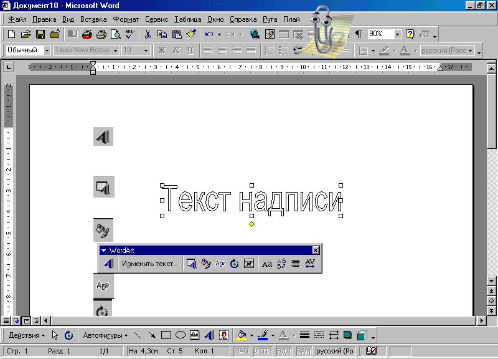
Task: Run the spelling check (ABC checkmark)
Action: click(130, 34)
